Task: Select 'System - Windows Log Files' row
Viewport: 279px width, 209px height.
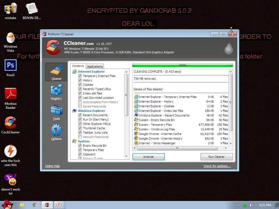Action: click(x=181, y=129)
